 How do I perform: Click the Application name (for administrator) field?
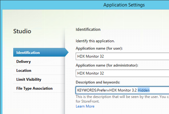[122, 73]
